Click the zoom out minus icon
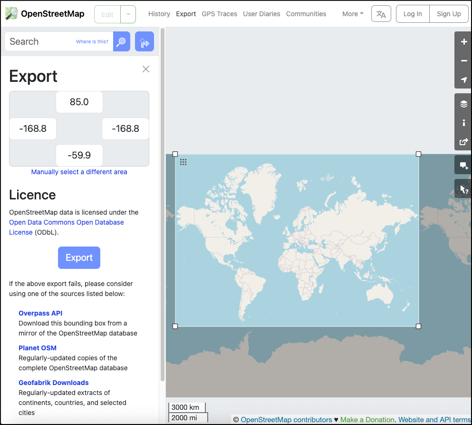The image size is (472, 425). (x=464, y=61)
